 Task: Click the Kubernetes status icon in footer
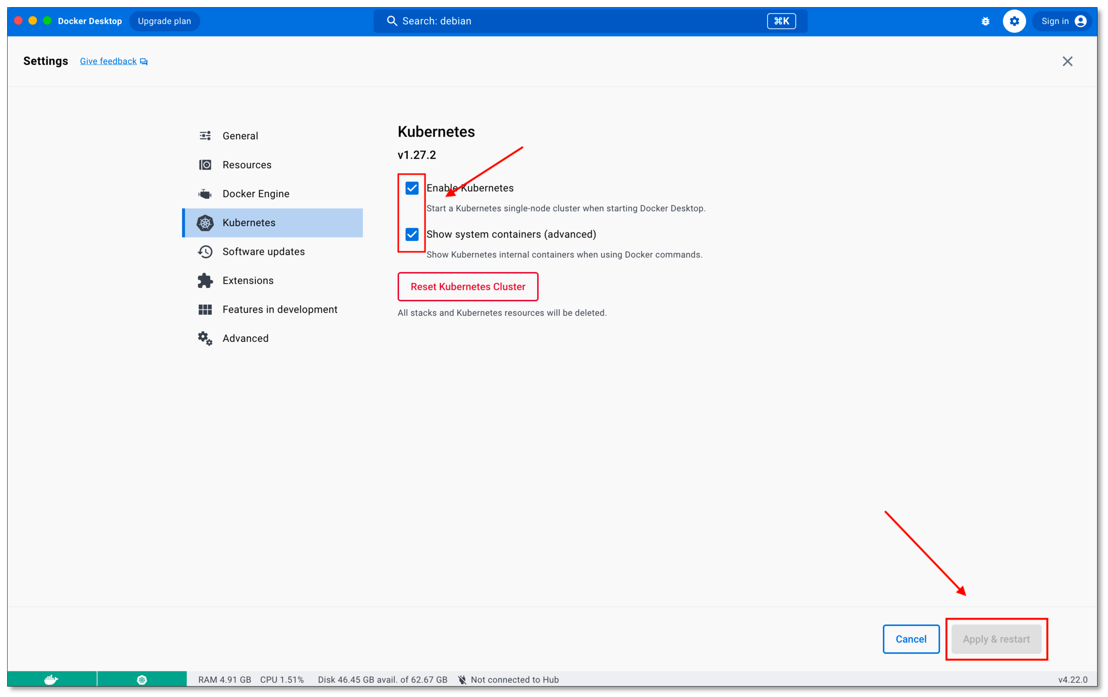[x=142, y=680]
